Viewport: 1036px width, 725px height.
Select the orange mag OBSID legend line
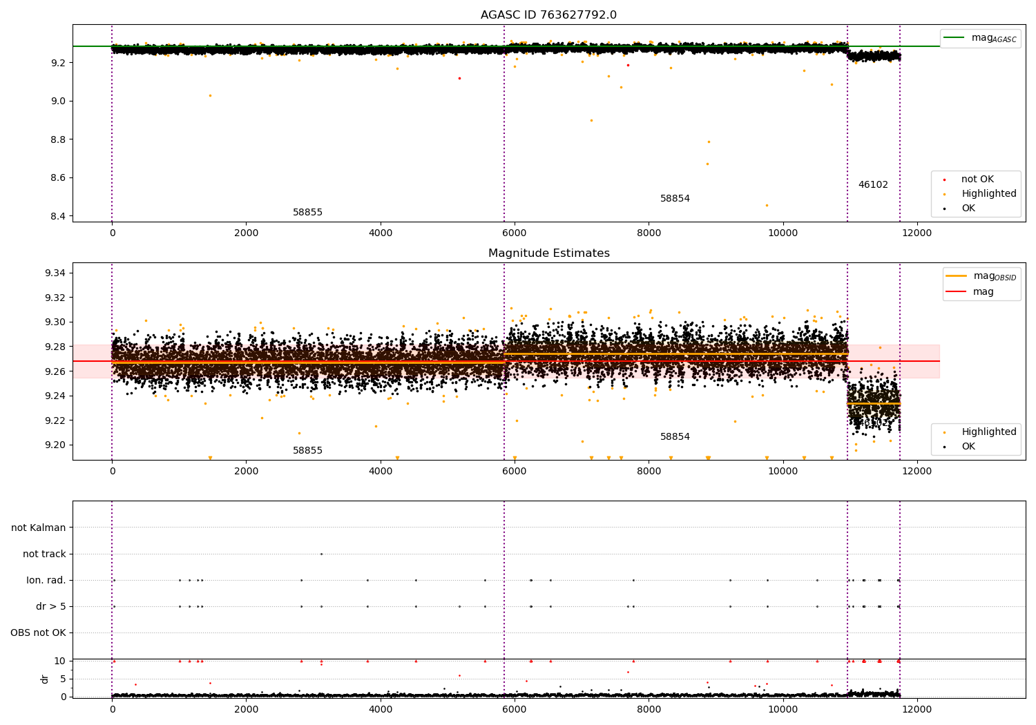[957, 276]
